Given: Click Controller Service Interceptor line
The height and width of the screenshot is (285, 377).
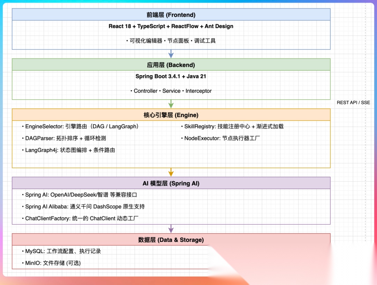Looking at the screenshot, I should click(171, 91).
